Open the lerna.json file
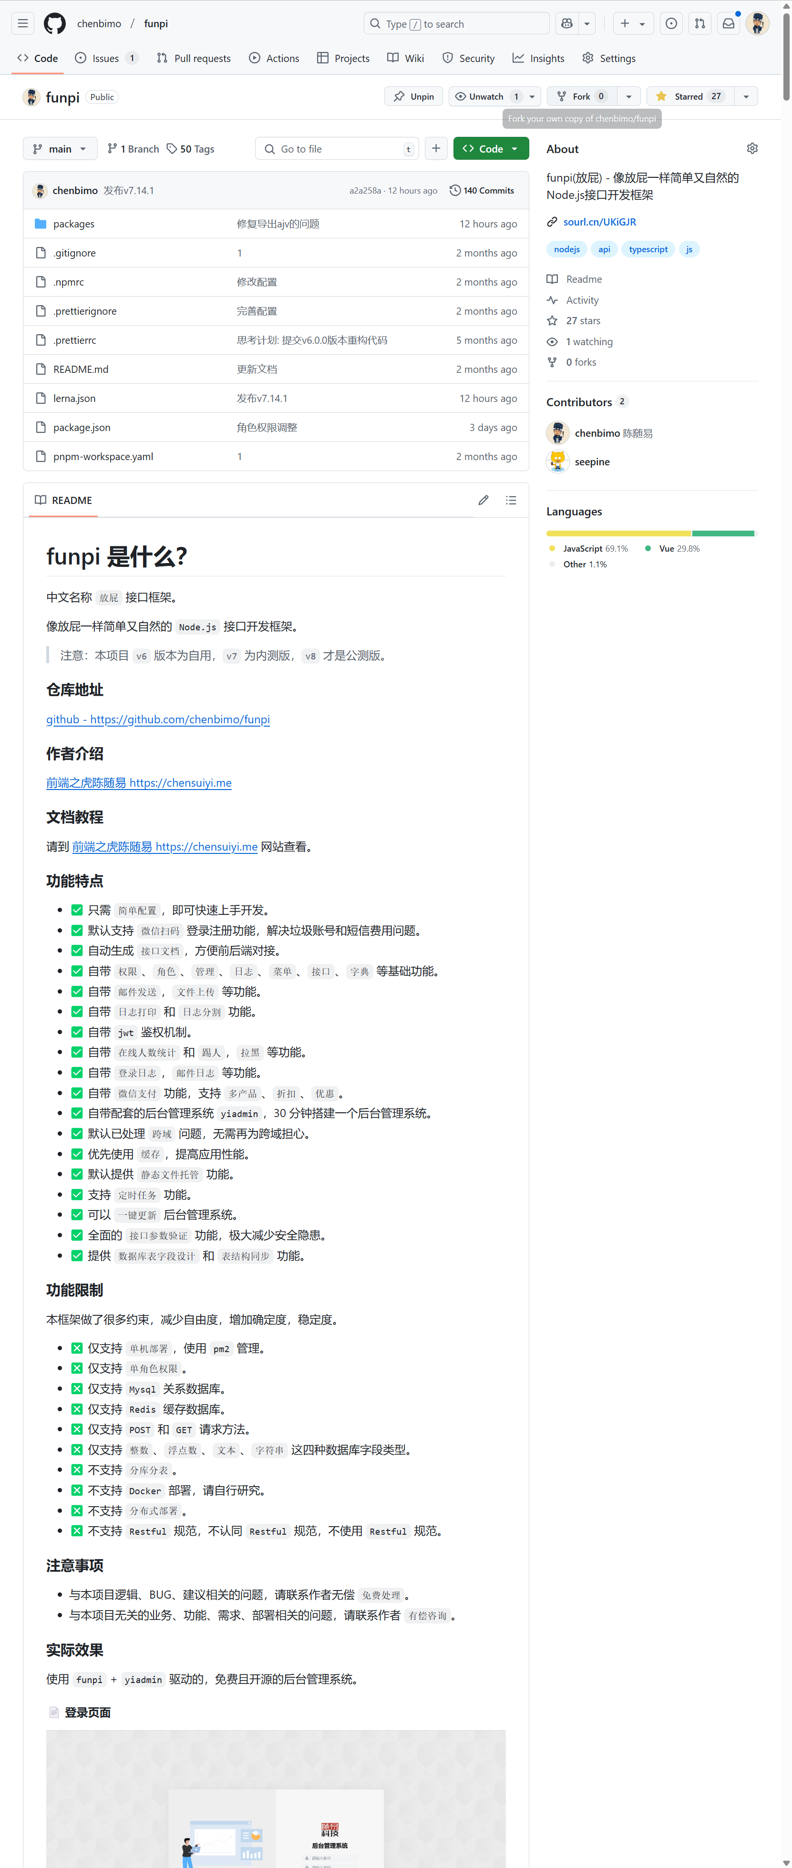Image resolution: width=792 pixels, height=1868 pixels. (x=74, y=398)
